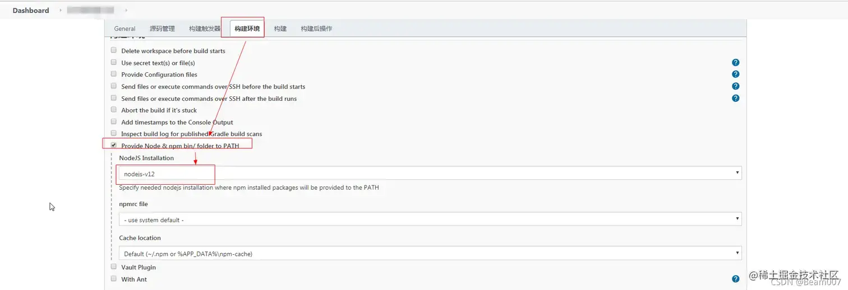Open help for Provide Configuration files
Screen dimensions: 848x290
point(735,74)
